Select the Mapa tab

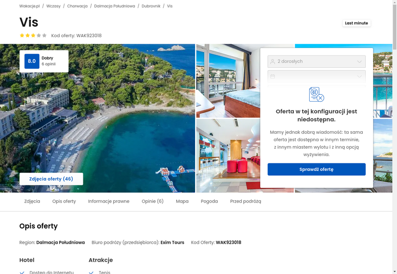[x=182, y=201]
